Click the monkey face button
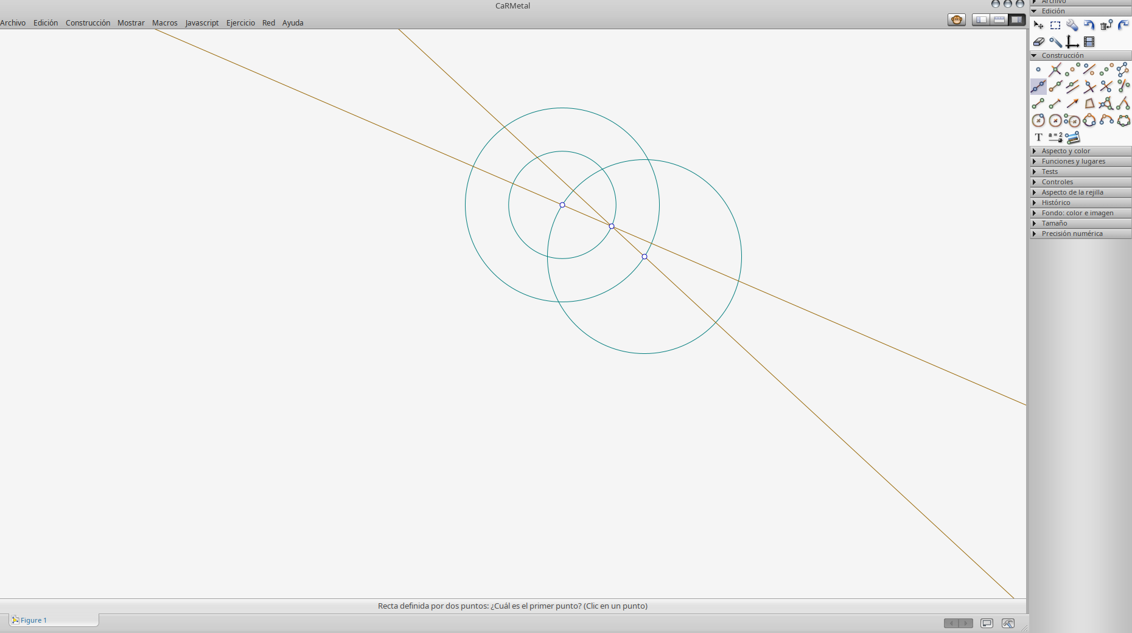Screen dimensions: 1132x633 (957, 20)
